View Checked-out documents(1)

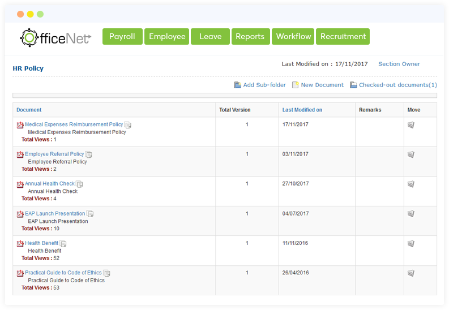coord(397,85)
